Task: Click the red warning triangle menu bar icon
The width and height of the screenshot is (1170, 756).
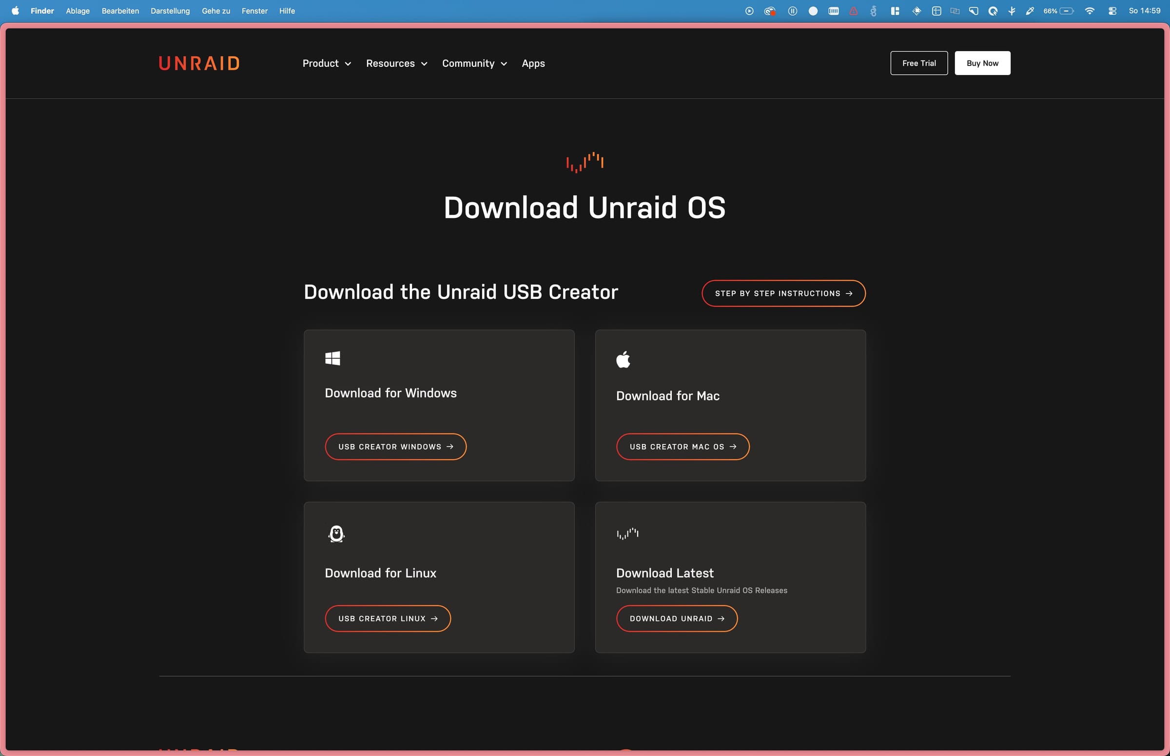Action: click(x=854, y=10)
